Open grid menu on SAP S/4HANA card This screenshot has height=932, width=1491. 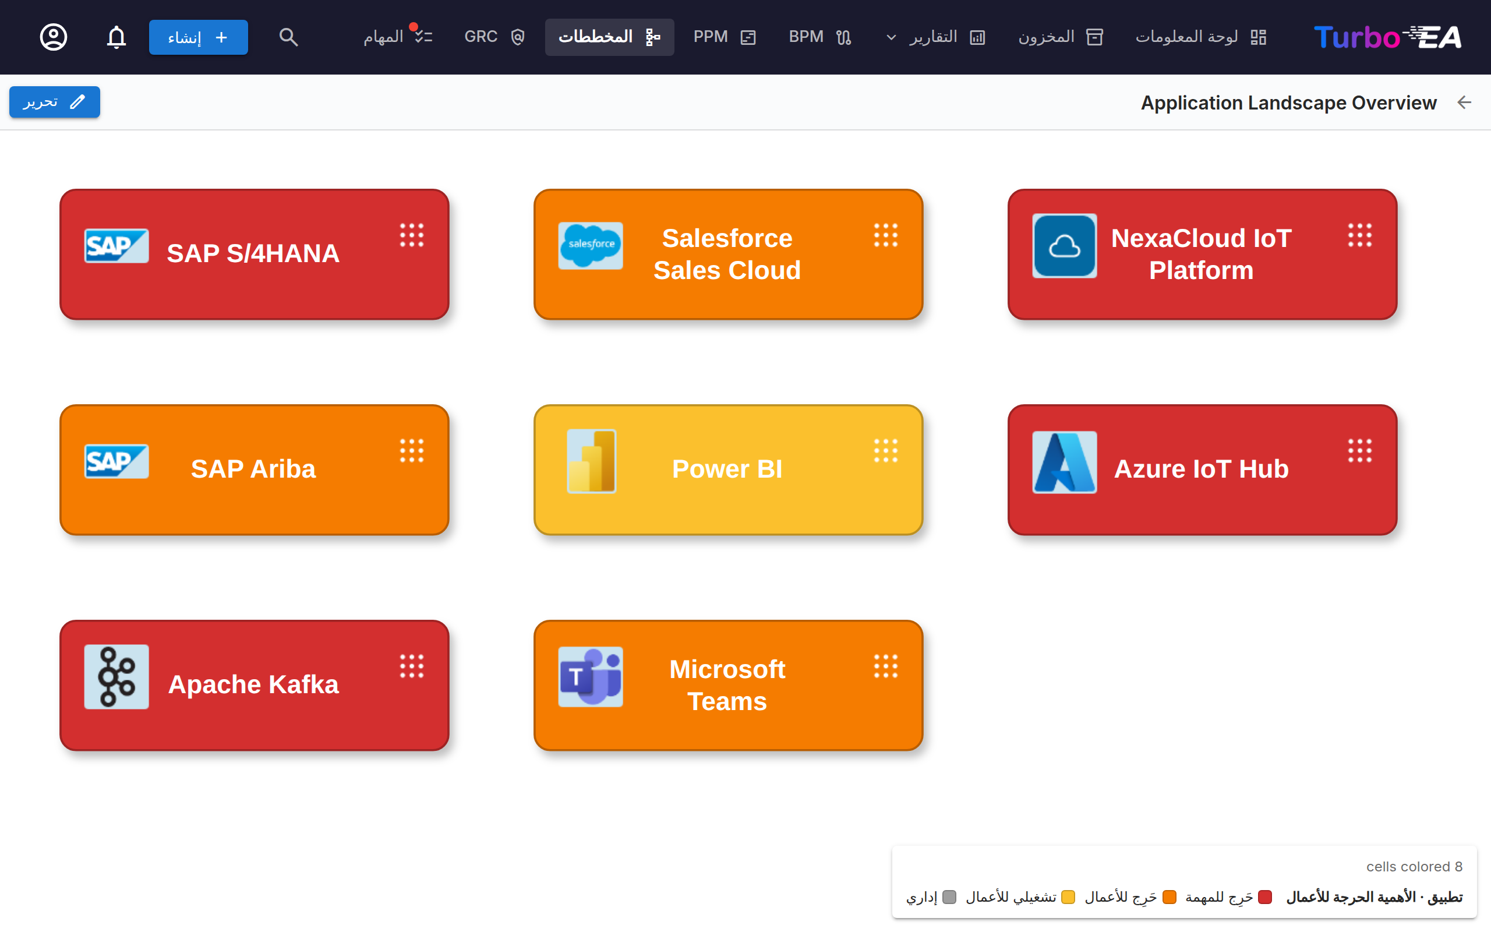coord(412,235)
